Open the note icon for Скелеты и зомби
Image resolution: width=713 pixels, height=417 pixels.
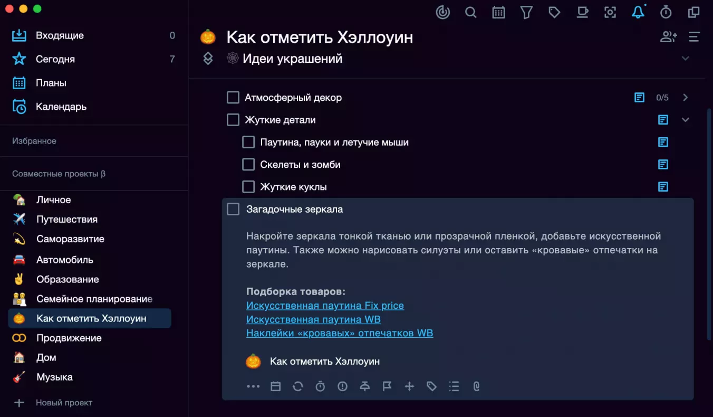(x=663, y=164)
